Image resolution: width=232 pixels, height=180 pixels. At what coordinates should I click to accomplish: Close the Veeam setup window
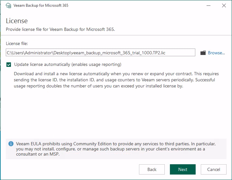click(x=224, y=5)
